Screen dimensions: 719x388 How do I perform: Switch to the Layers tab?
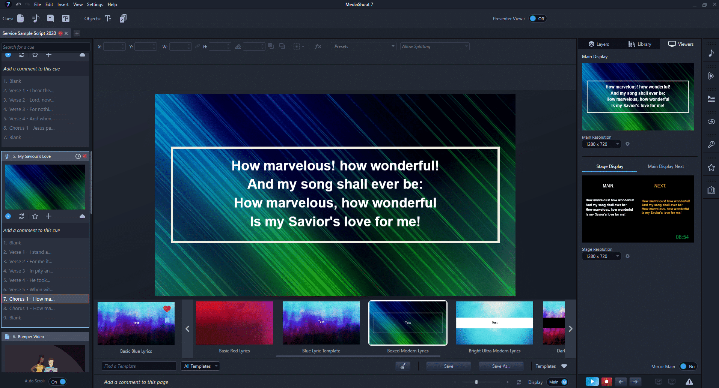coord(599,44)
